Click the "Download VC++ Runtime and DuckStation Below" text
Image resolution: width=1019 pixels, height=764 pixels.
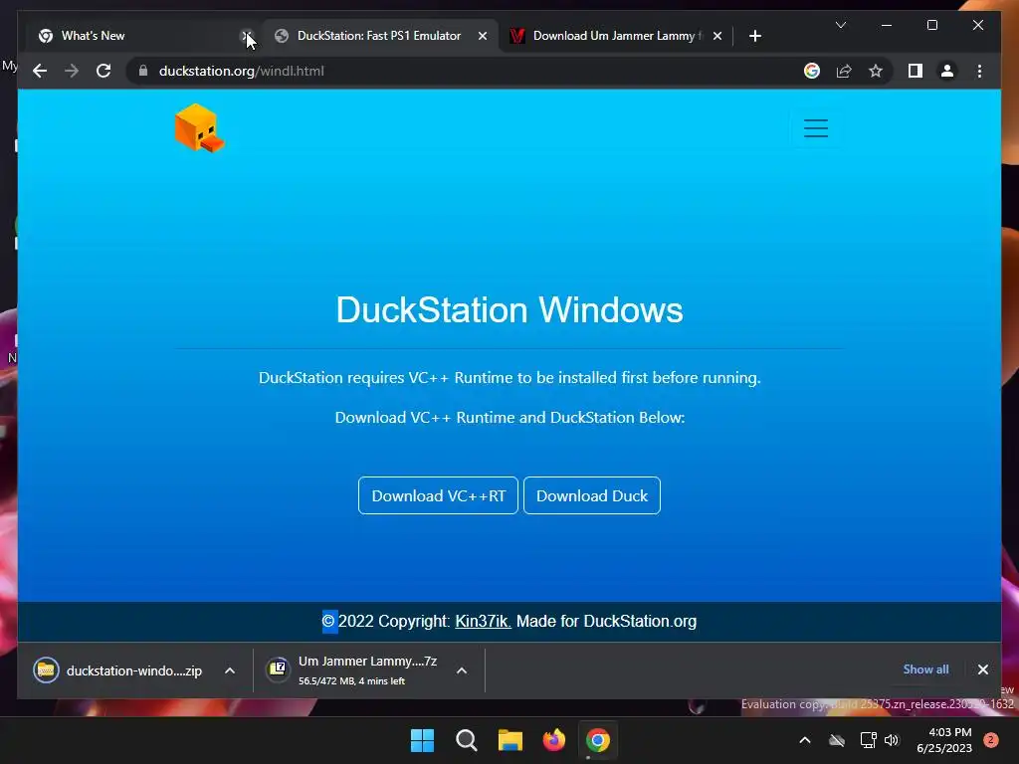tap(509, 417)
